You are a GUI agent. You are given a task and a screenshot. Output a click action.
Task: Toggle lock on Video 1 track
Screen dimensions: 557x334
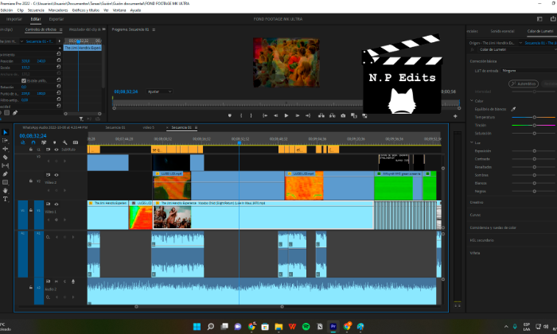coord(31,210)
